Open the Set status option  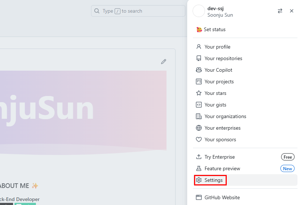[x=245, y=30]
